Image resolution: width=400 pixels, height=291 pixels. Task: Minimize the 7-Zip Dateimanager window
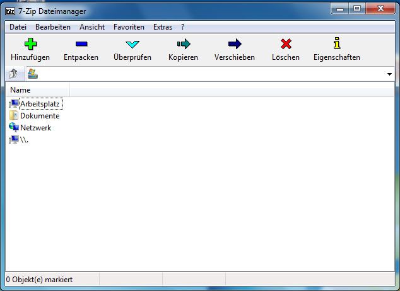pyautogui.click(x=340, y=9)
